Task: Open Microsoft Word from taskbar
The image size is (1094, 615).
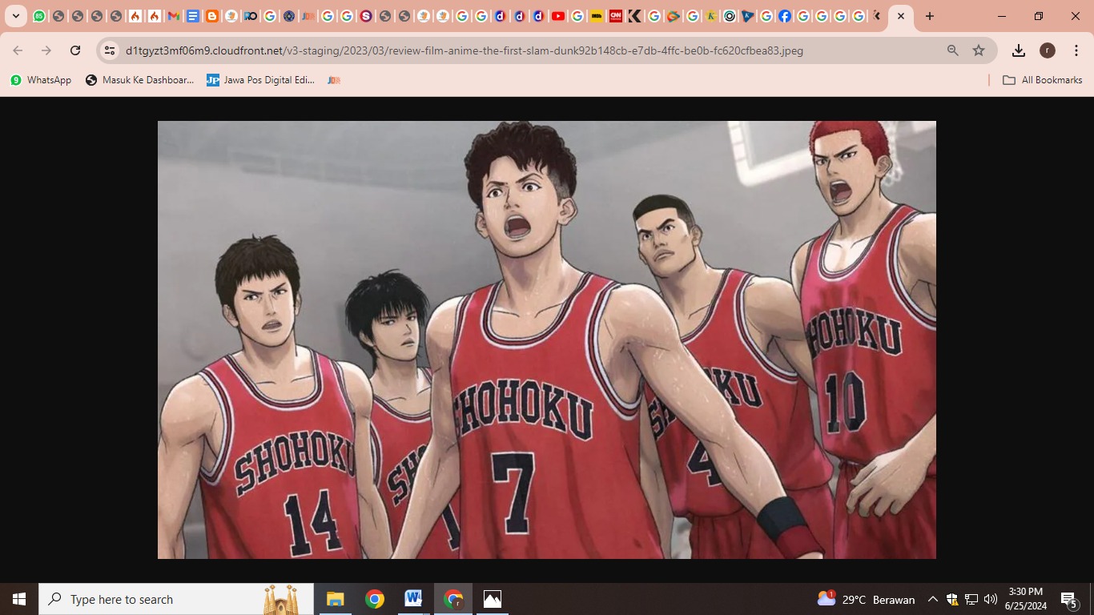Action: click(413, 599)
